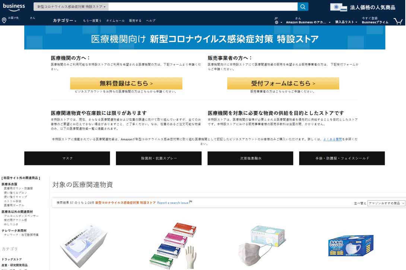Open the よくある質問 link
Screen dimensions: 406x270
click(x=332, y=139)
